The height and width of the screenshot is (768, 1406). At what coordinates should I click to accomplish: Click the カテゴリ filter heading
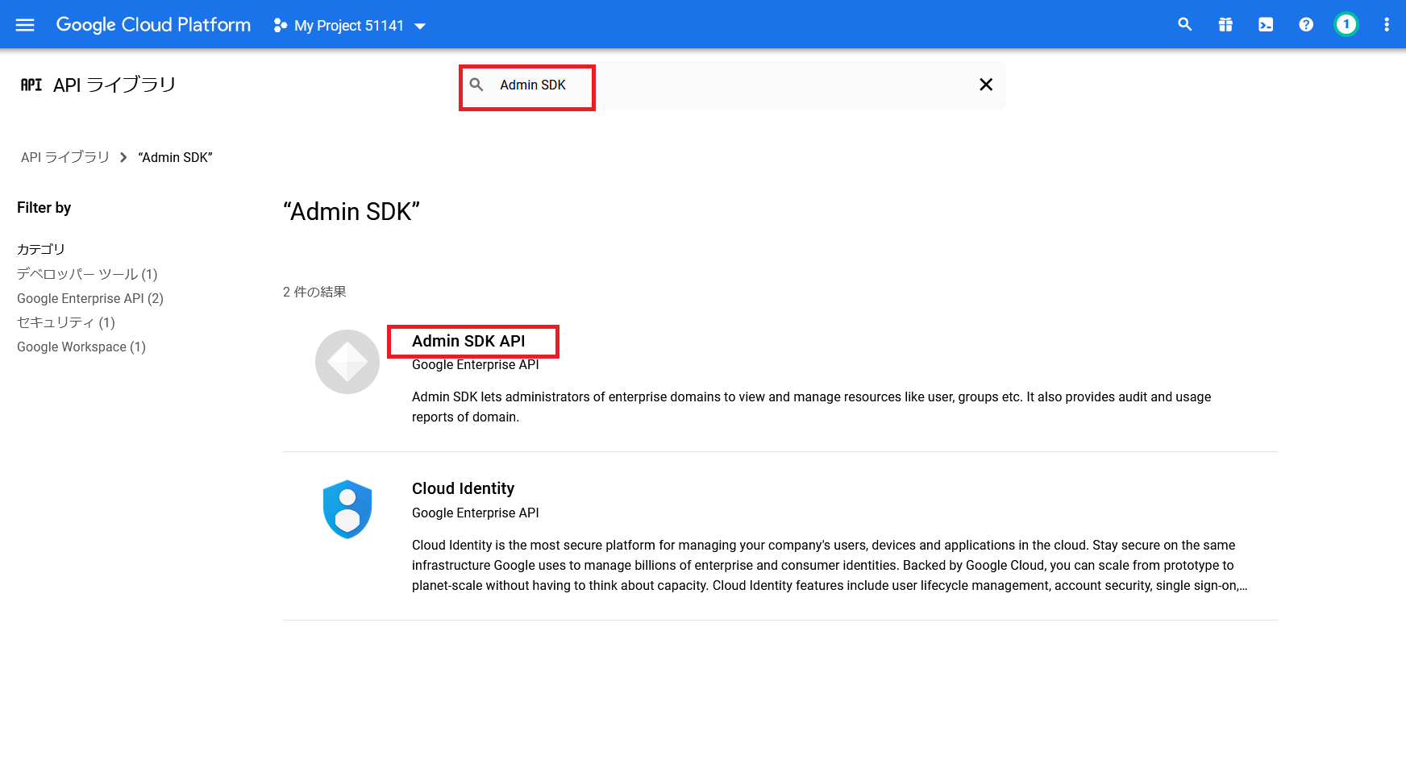41,249
